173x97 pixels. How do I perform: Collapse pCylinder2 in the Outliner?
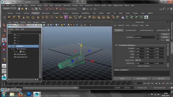point(14,49)
